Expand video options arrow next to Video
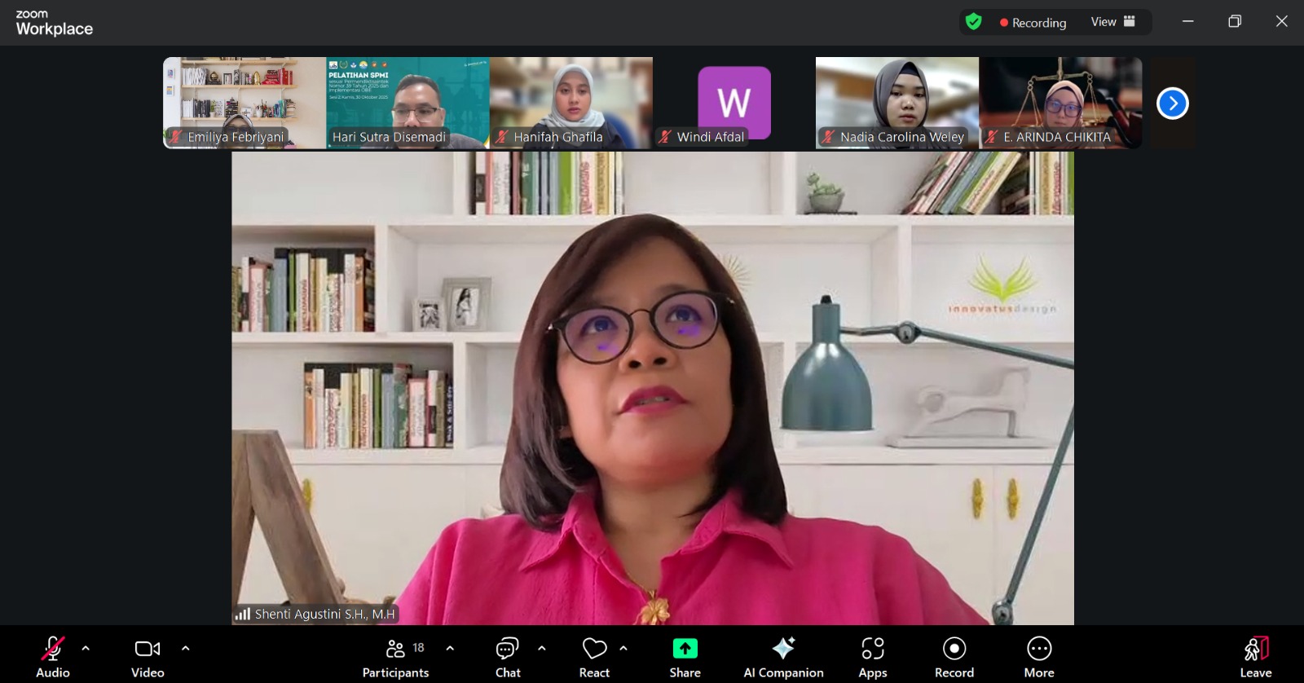Image resolution: width=1304 pixels, height=683 pixels. [186, 649]
